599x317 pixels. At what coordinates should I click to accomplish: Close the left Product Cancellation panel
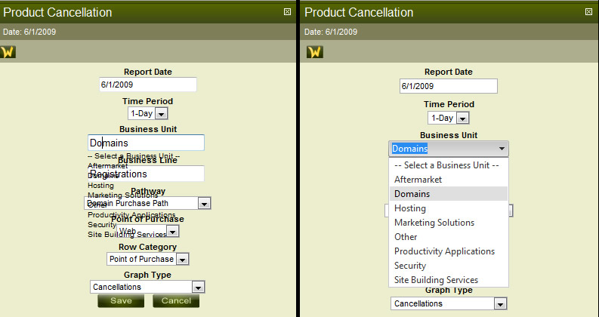click(x=287, y=12)
